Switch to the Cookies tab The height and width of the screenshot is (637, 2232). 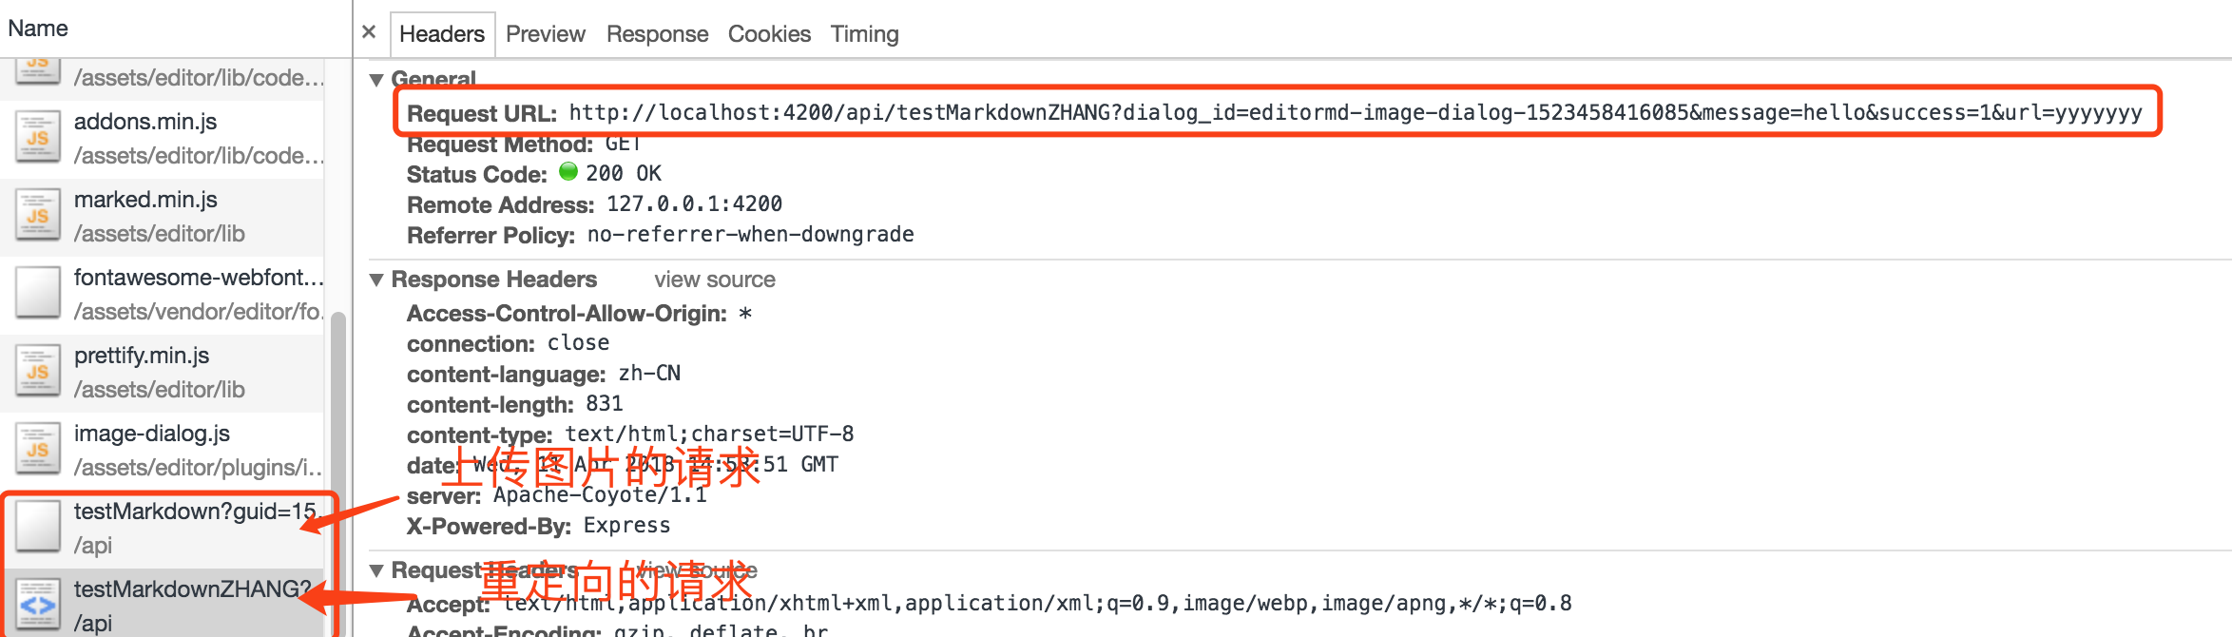click(768, 33)
